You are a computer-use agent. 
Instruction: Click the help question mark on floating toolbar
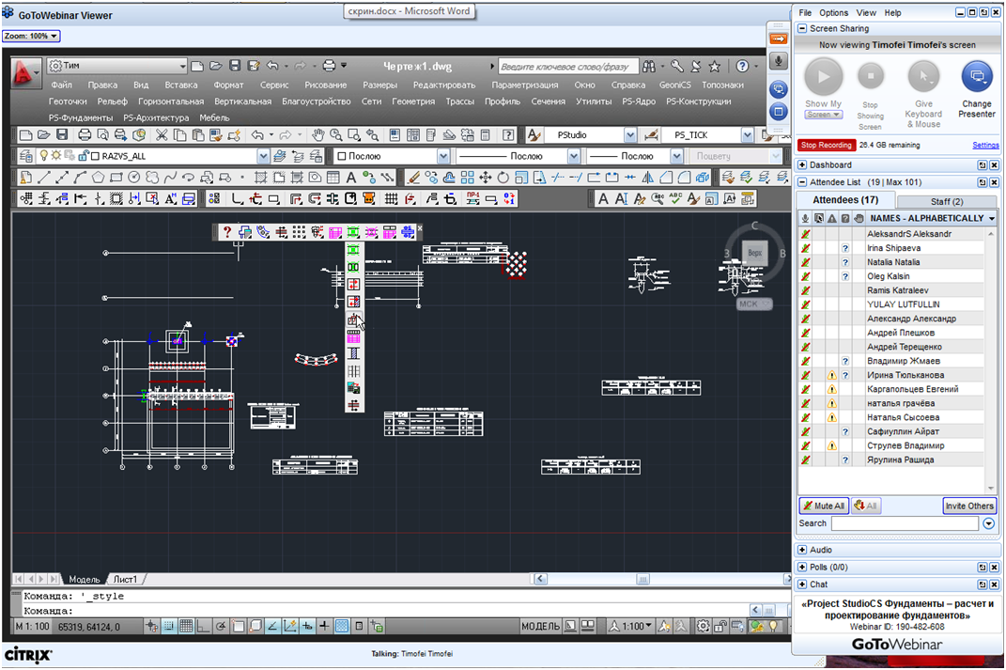point(226,232)
